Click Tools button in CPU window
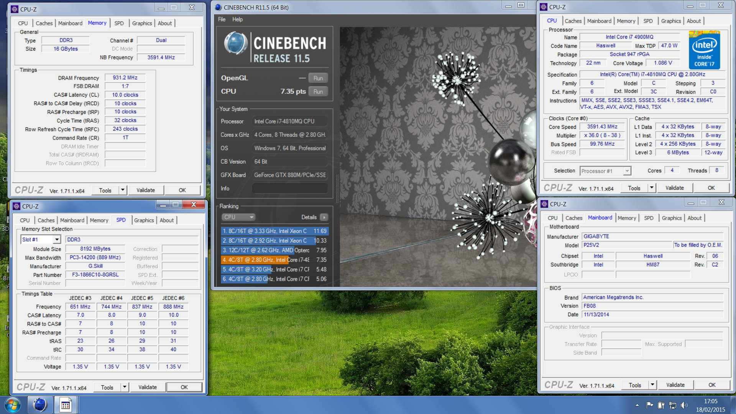 pos(634,188)
